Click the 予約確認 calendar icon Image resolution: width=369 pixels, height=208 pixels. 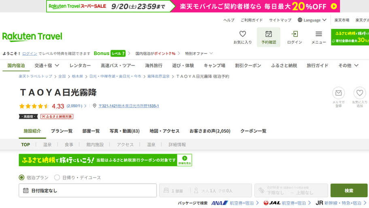(x=269, y=34)
